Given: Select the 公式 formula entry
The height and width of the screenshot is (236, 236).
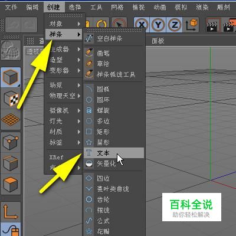Looking at the screenshot, I should click(114, 221).
